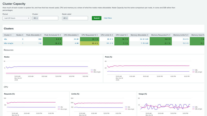Toggle k8s-single series in Usage (%) legend
This screenshot has width=207, height=116.
[x=197, y=109]
